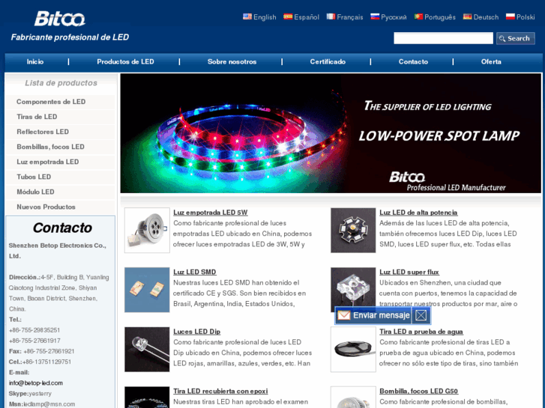Click the info@betop-led.com email link

pos(36,383)
